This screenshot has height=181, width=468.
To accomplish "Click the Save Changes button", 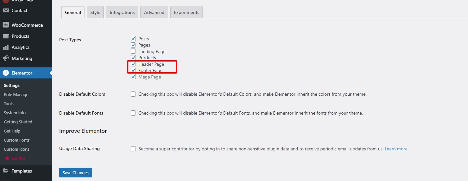I will [x=75, y=173].
